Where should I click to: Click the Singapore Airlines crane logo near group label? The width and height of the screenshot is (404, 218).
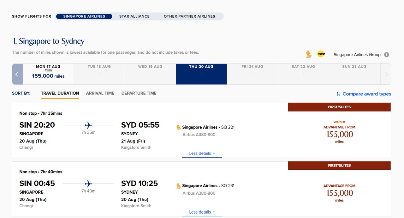coord(309,54)
